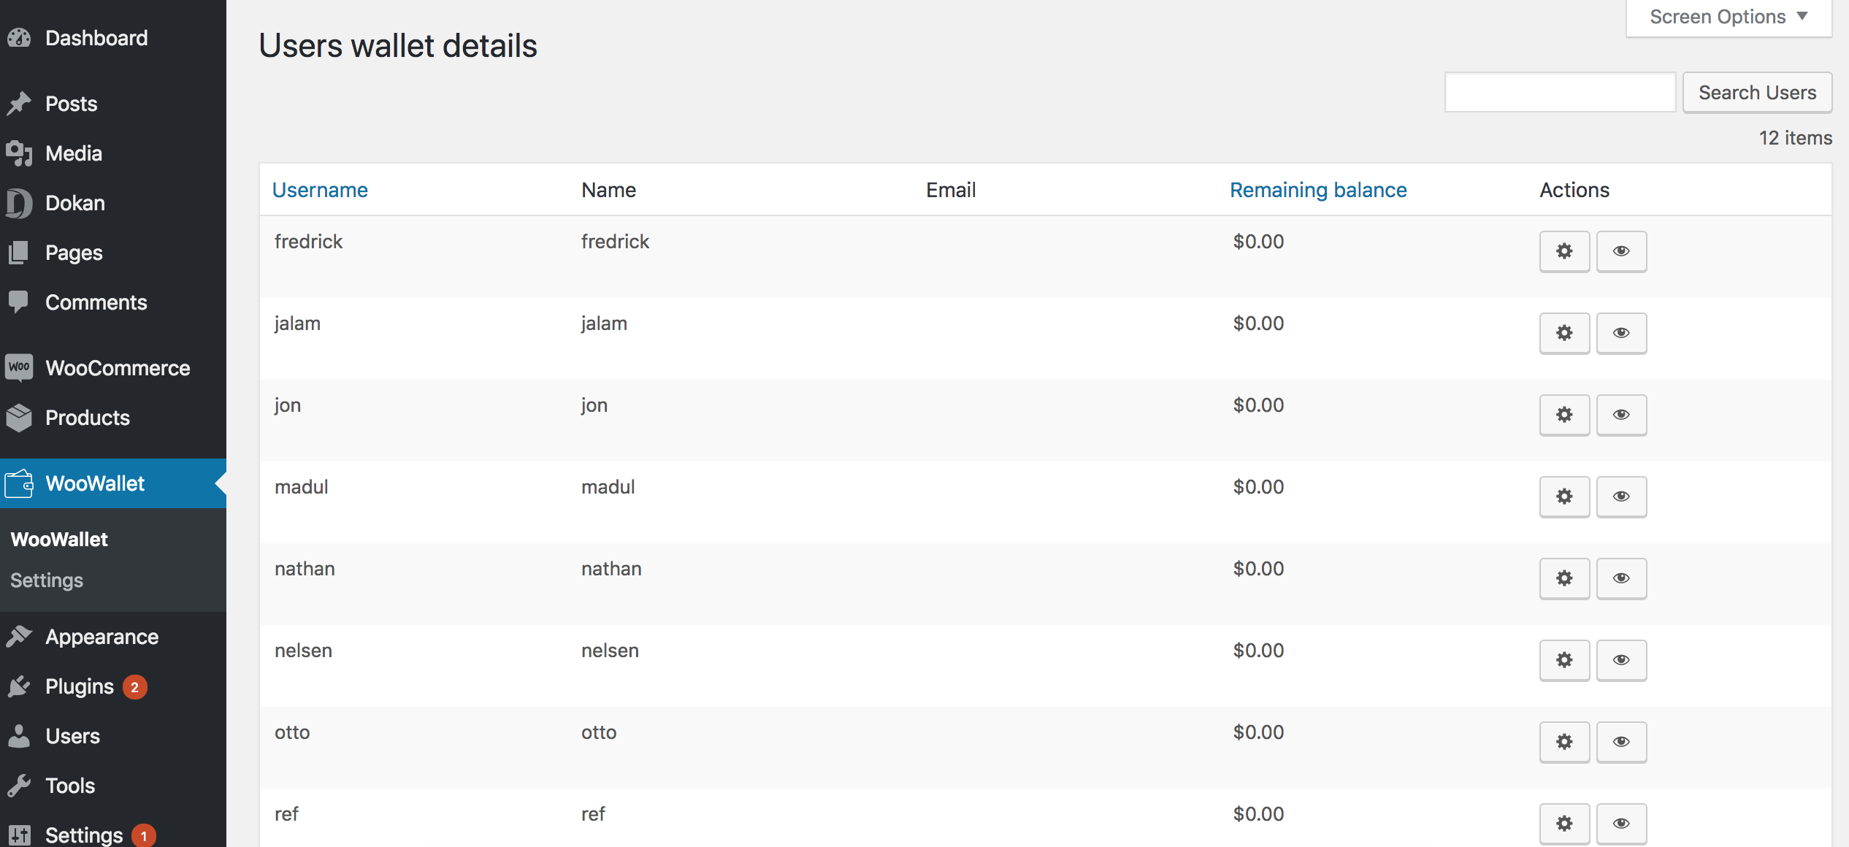Click the gear icon in madul's row

coord(1564,497)
